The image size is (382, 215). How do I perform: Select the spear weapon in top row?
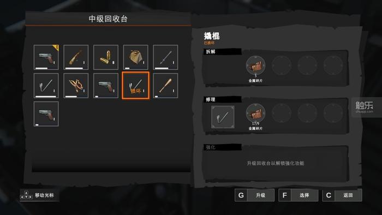pyautogui.click(x=165, y=57)
